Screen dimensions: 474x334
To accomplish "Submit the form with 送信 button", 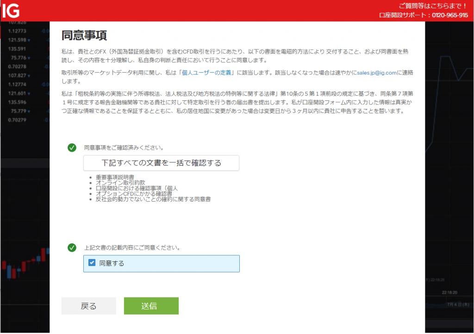I will [x=151, y=306].
